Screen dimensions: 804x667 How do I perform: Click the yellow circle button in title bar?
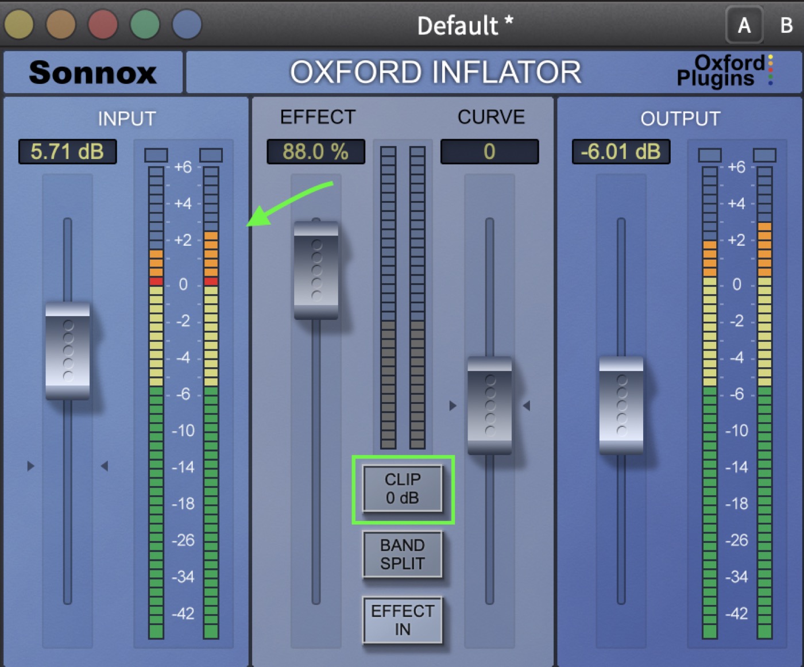click(x=19, y=24)
